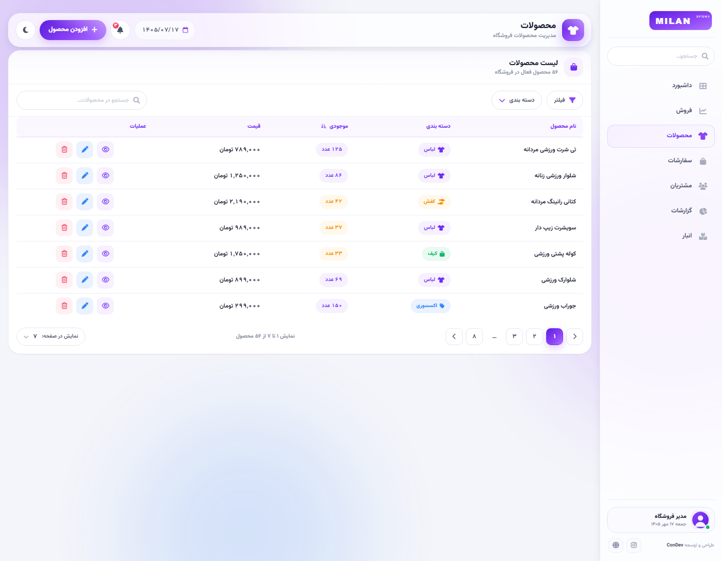View کوله پشتی ورزشی with the eye icon
This screenshot has height=561, width=722.
[x=105, y=253]
